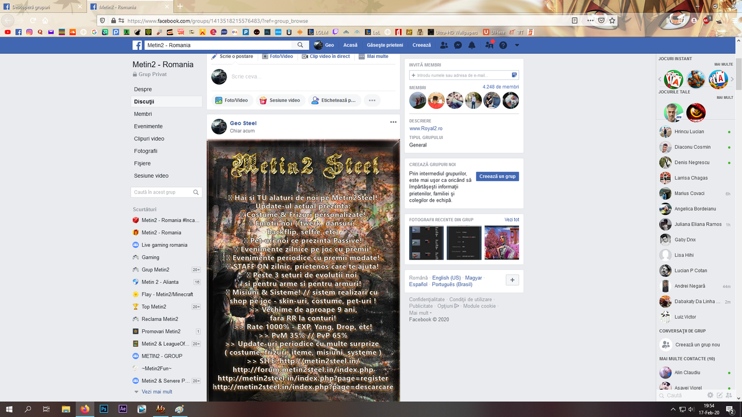Open the www.Royal2.ro description link
Screen dimensions: 742x417
coord(426,129)
